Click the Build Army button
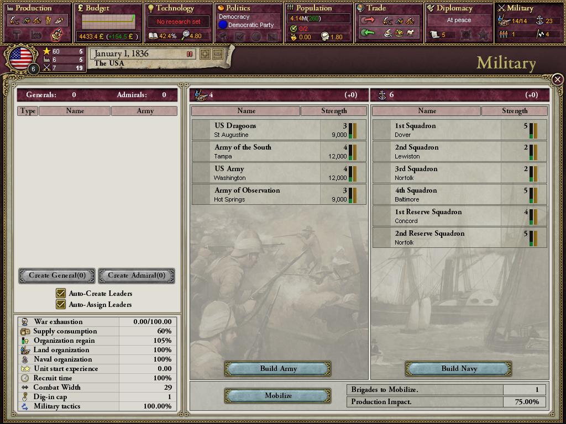The image size is (566, 424). coord(278,368)
